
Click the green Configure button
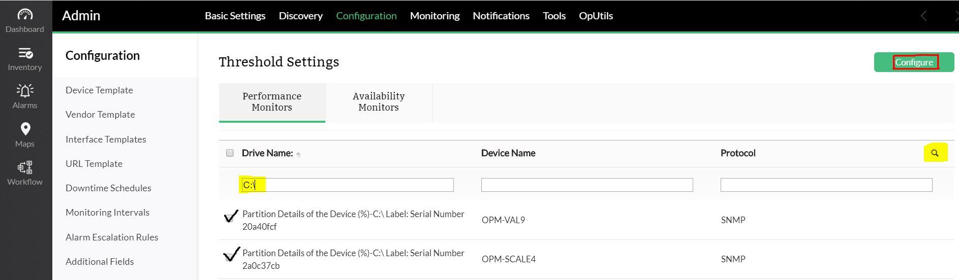(x=914, y=62)
